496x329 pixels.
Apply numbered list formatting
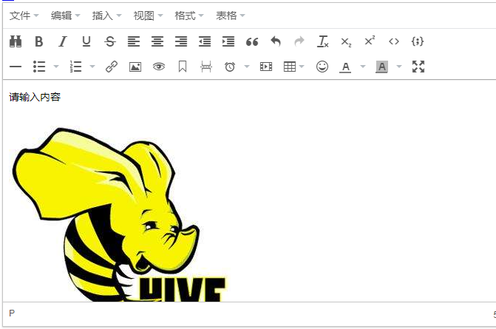76,67
